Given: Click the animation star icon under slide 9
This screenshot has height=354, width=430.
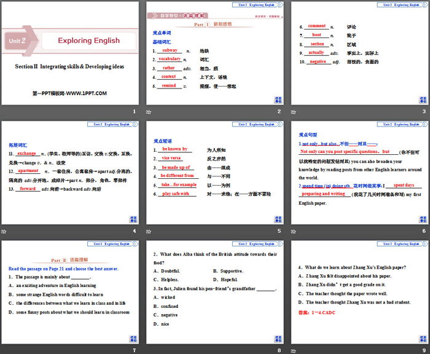Looking at the screenshot, I should point(294,351).
